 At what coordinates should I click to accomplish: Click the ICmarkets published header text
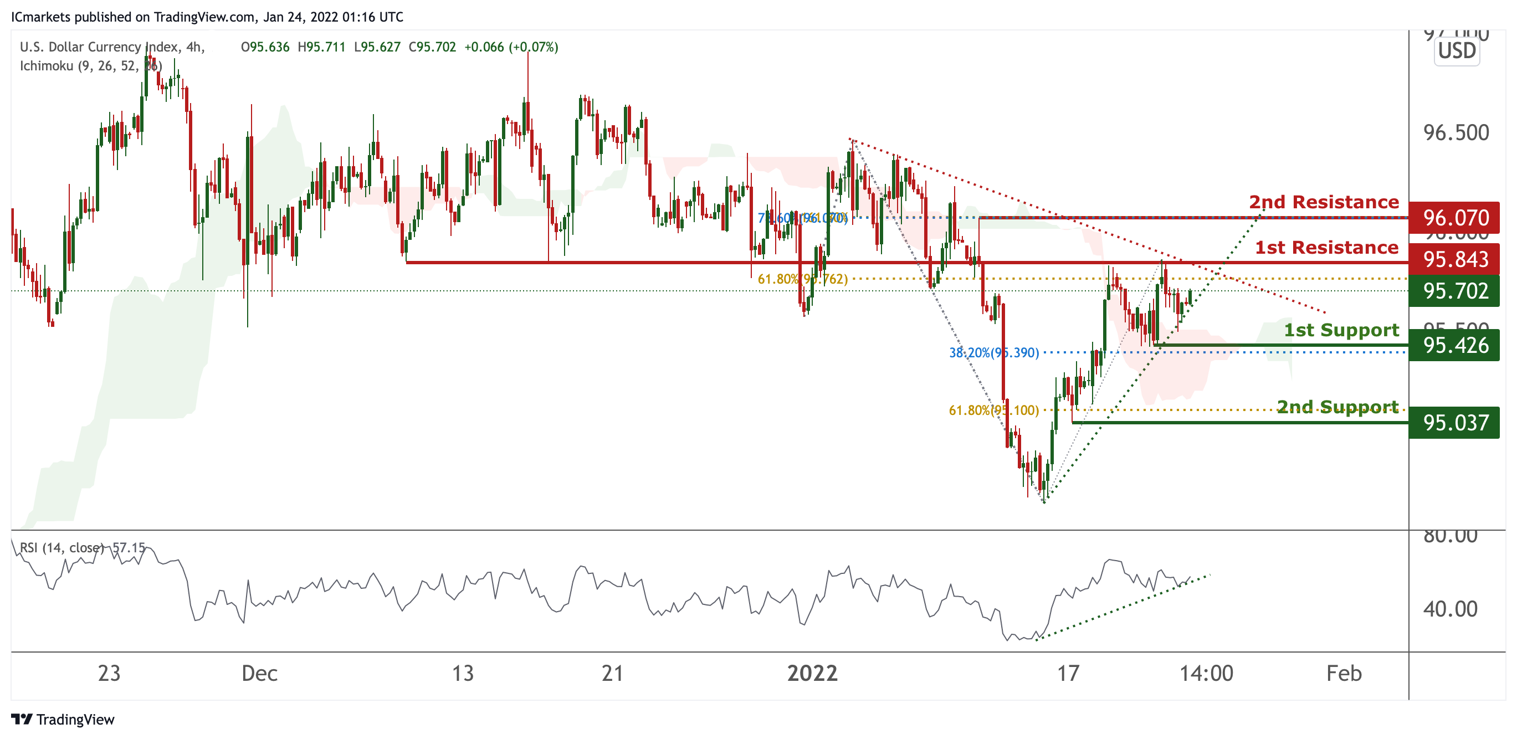click(207, 17)
